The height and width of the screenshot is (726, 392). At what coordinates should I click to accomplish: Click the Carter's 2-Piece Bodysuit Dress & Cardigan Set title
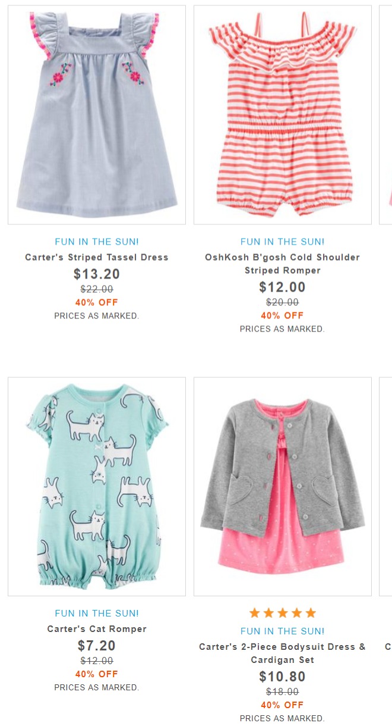(283, 653)
